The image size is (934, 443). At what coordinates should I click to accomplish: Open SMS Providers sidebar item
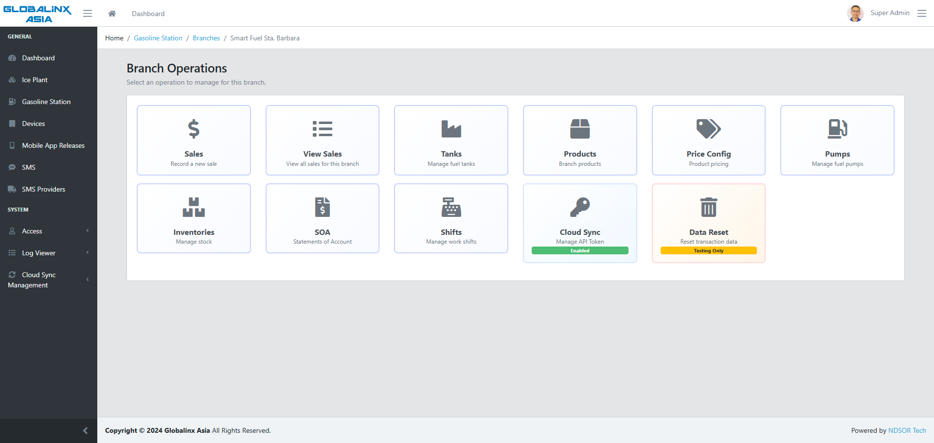[x=49, y=189]
